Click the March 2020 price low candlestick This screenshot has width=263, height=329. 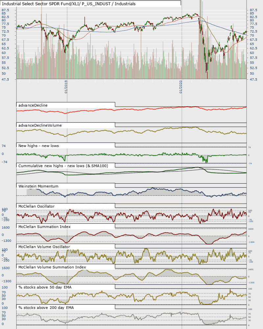pos(207,73)
